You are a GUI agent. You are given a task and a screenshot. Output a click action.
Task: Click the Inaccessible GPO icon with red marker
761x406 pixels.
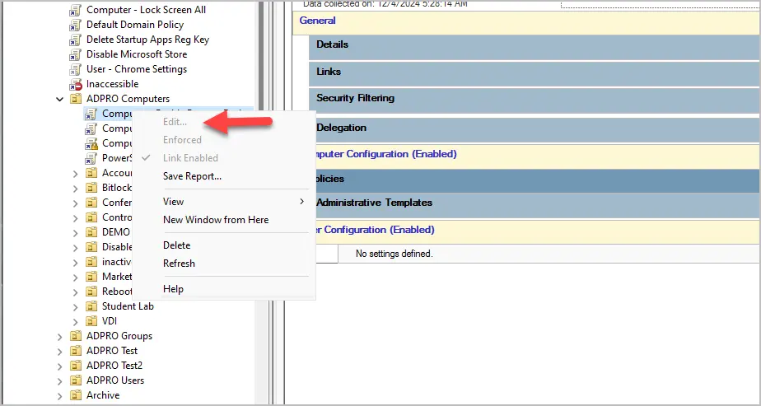(75, 84)
